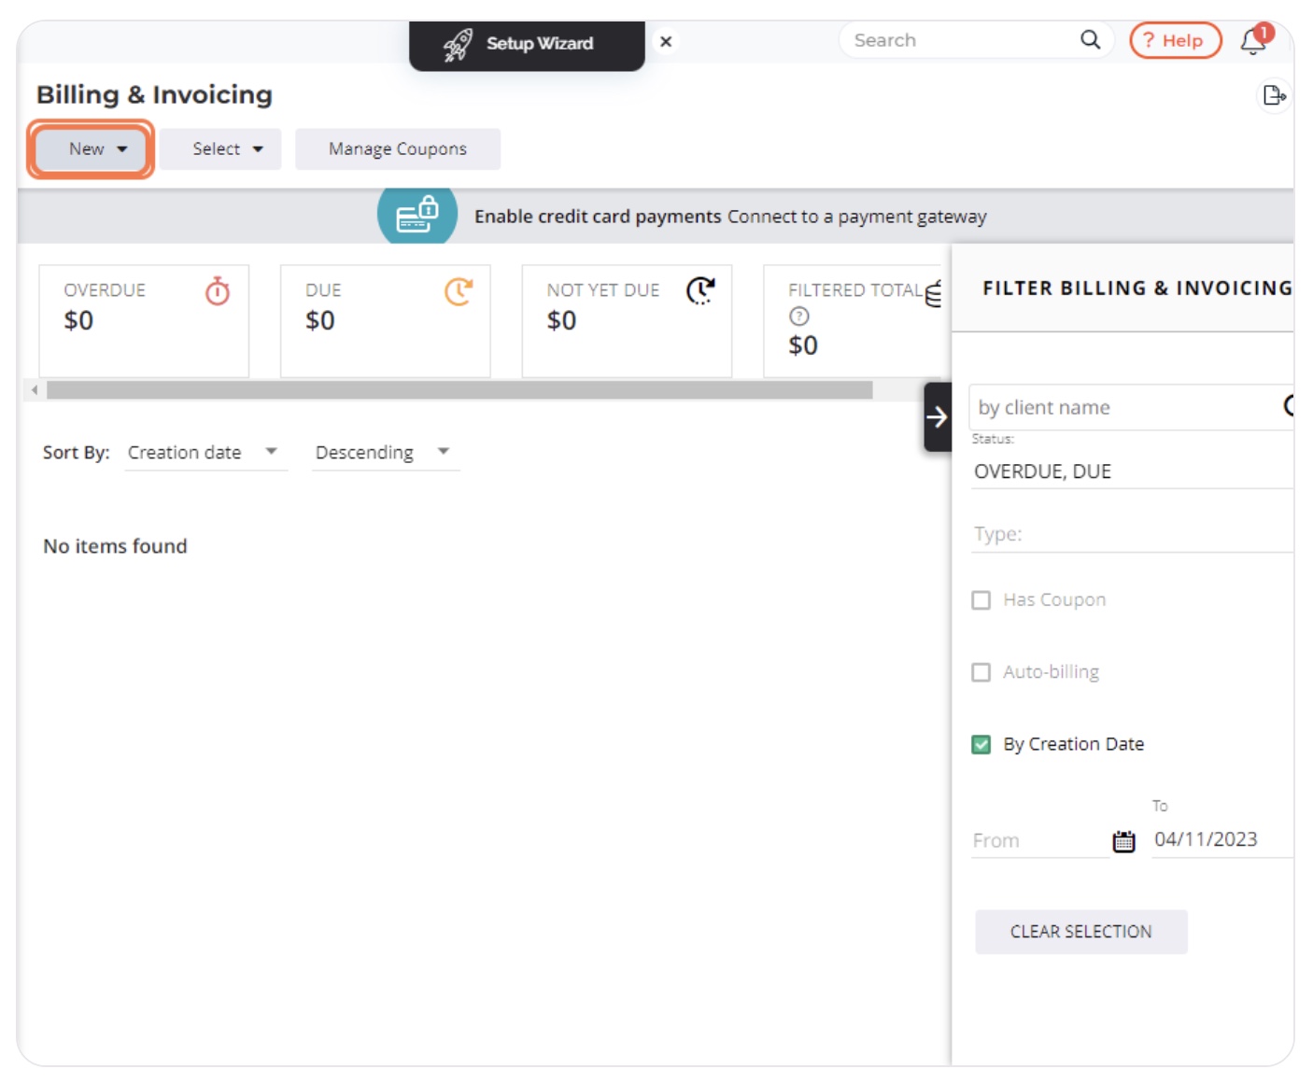This screenshot has height=1083, width=1313.
Task: Click the export icon beside page title
Action: [1275, 95]
